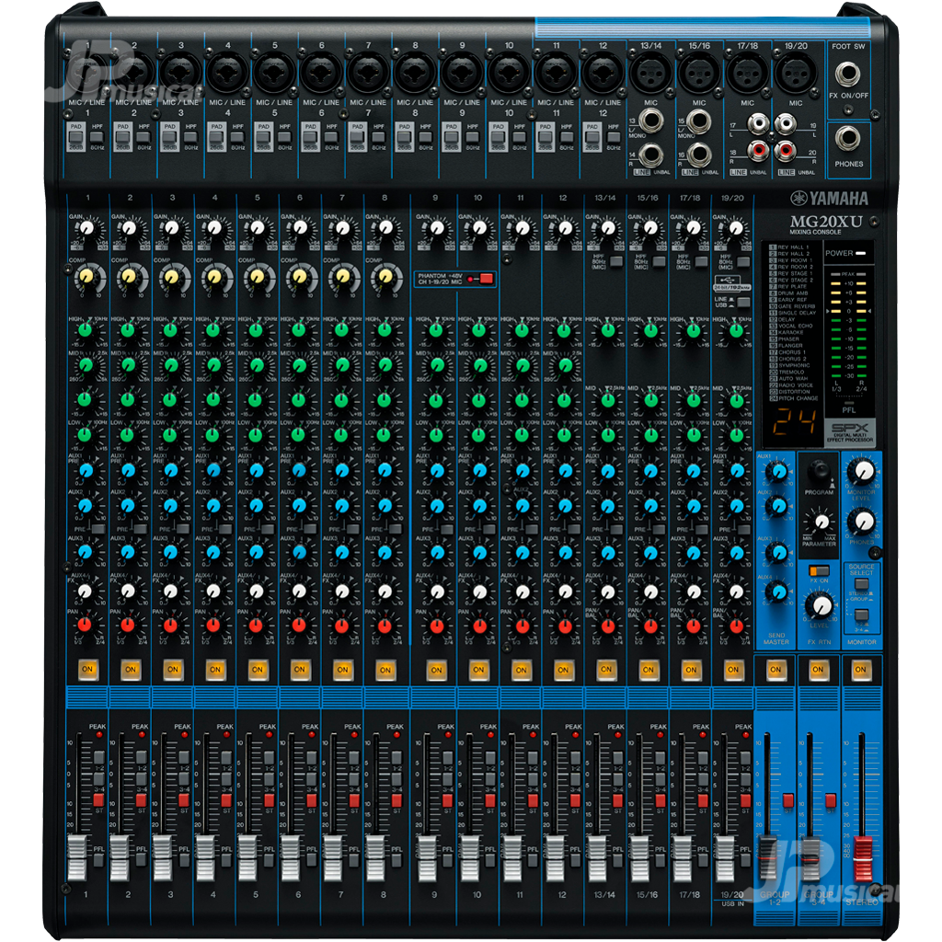Click the channel 1 AUX1 send knob
The width and height of the screenshot is (942, 942).
86,470
